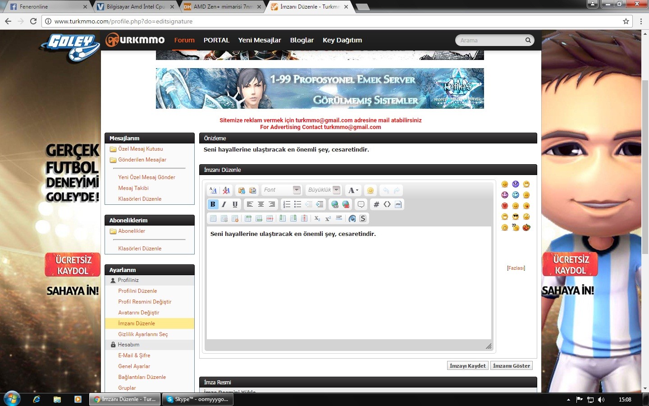Reload the current page

33,21
